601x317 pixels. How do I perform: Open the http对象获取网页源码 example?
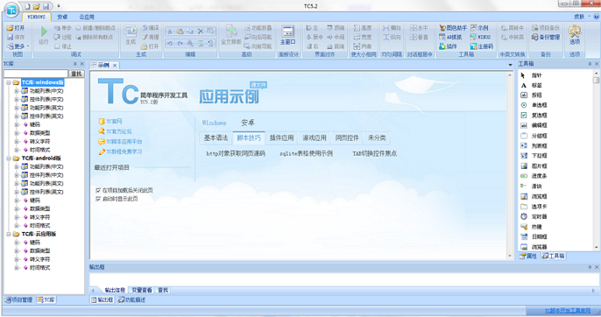click(236, 154)
